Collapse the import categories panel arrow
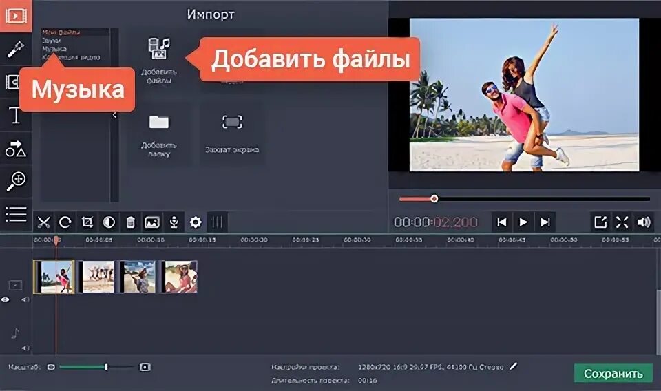The width and height of the screenshot is (661, 391). pyautogui.click(x=114, y=114)
